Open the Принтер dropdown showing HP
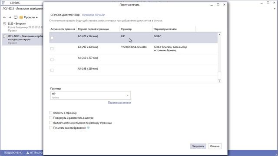 pyautogui.click(x=90, y=95)
